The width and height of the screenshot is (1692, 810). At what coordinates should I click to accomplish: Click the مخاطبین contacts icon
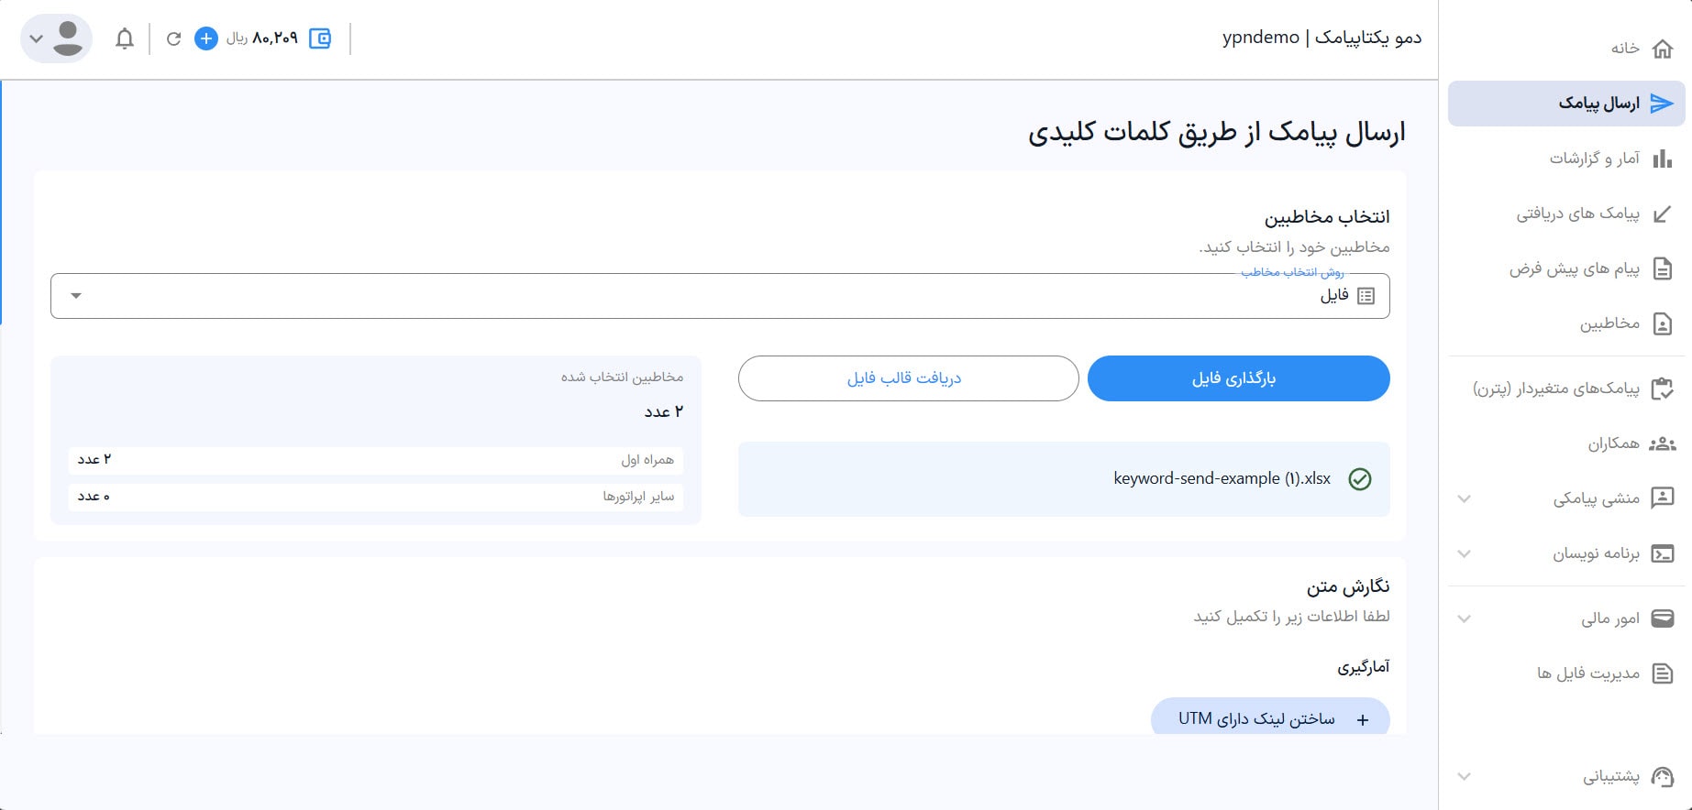click(x=1662, y=323)
